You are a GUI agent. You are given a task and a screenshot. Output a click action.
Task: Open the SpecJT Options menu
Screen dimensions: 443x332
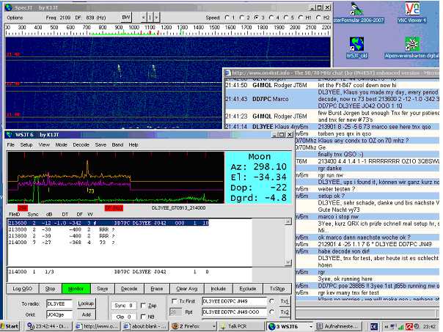(x=15, y=16)
